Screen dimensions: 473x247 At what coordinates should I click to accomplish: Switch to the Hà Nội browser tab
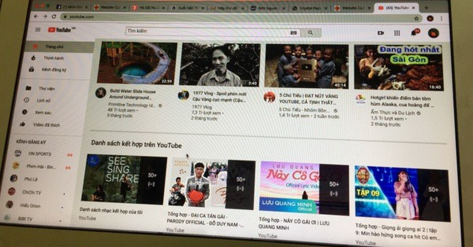pyautogui.click(x=148, y=7)
